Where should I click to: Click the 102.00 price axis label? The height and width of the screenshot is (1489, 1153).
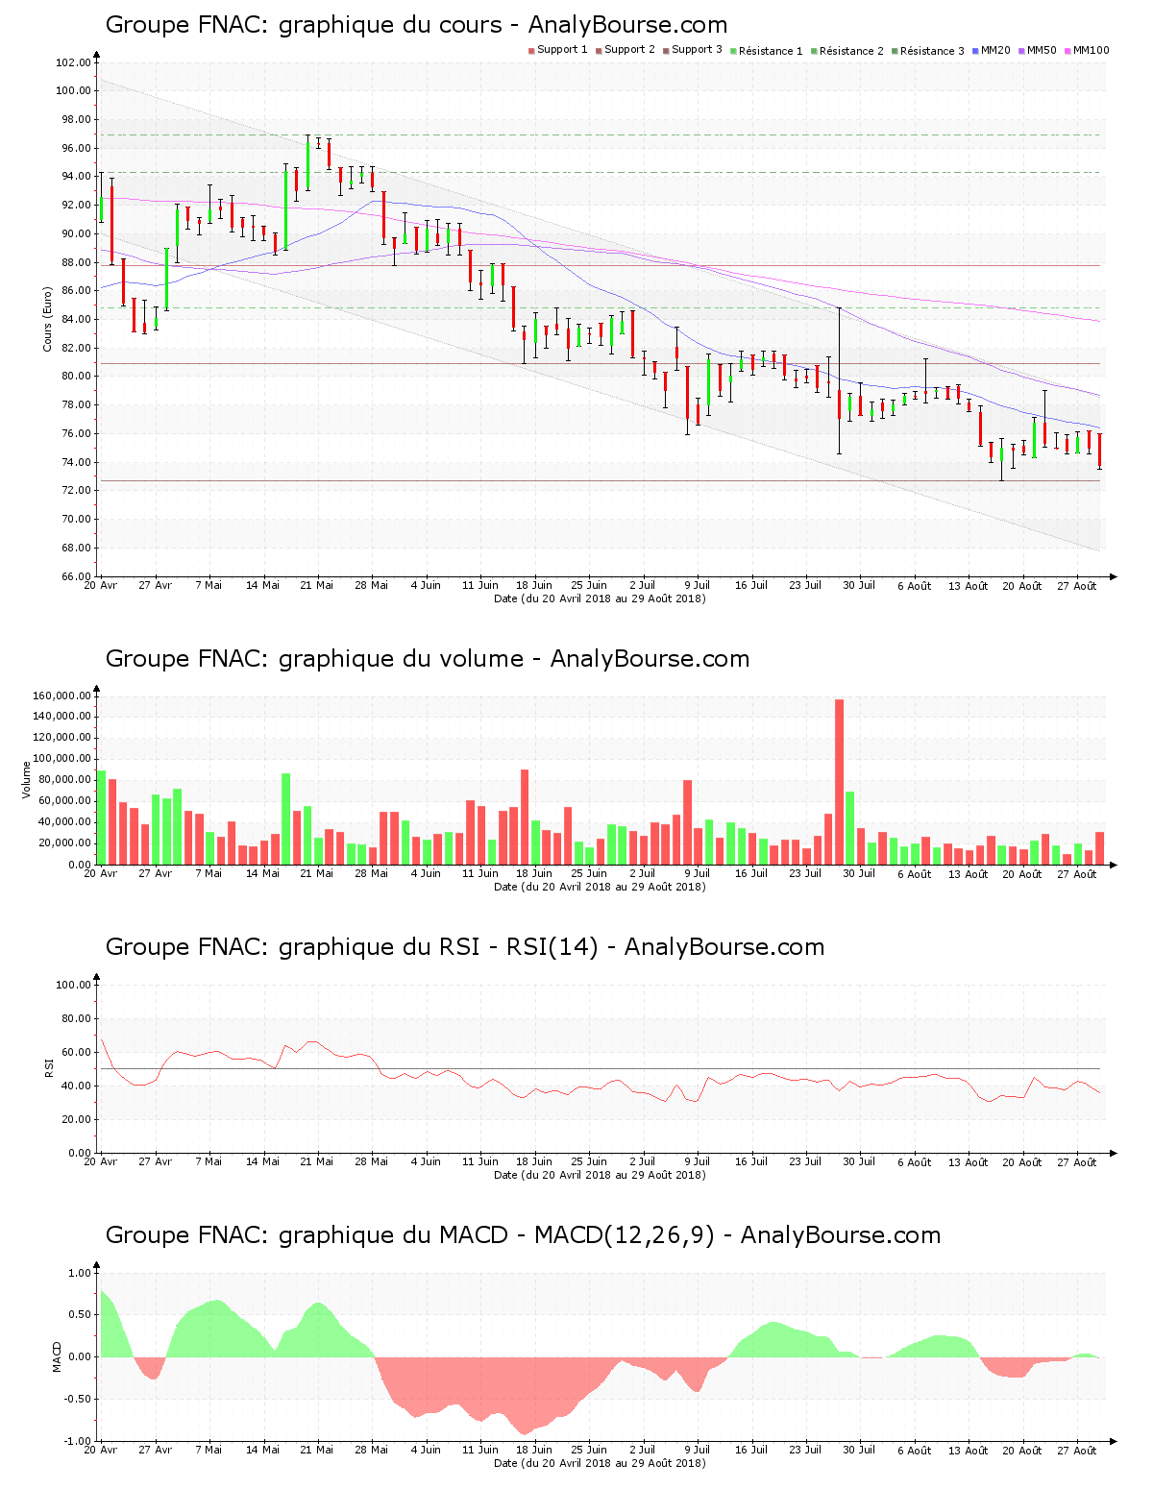pyautogui.click(x=73, y=62)
